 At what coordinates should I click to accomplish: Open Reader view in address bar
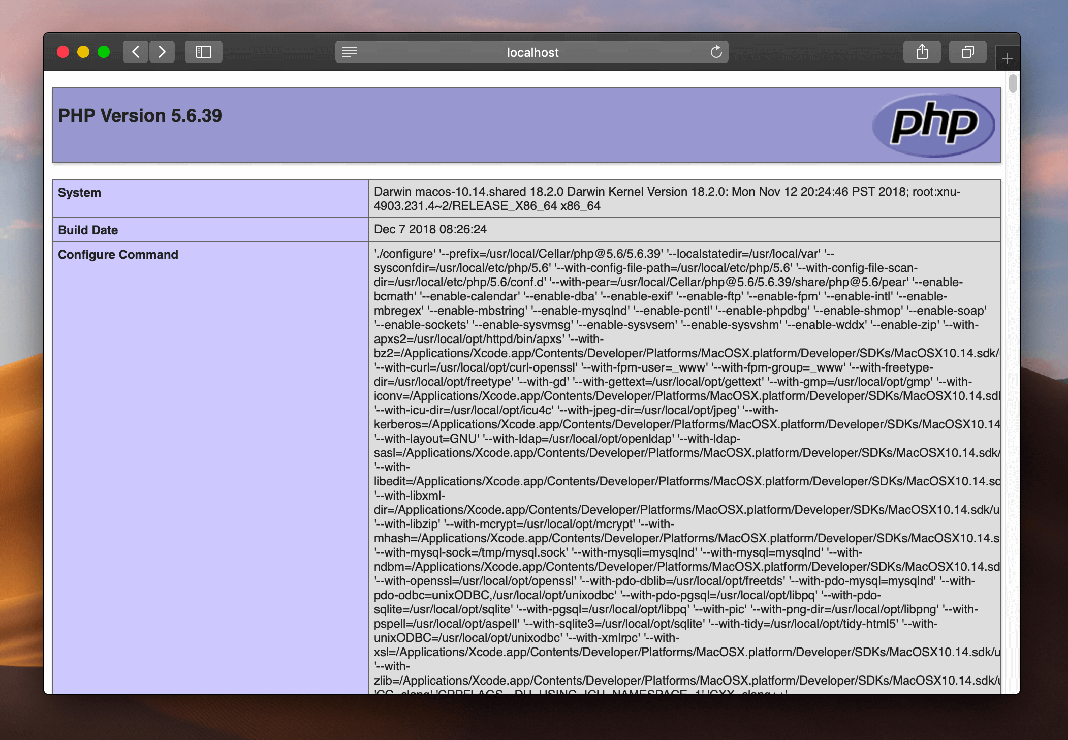click(350, 52)
